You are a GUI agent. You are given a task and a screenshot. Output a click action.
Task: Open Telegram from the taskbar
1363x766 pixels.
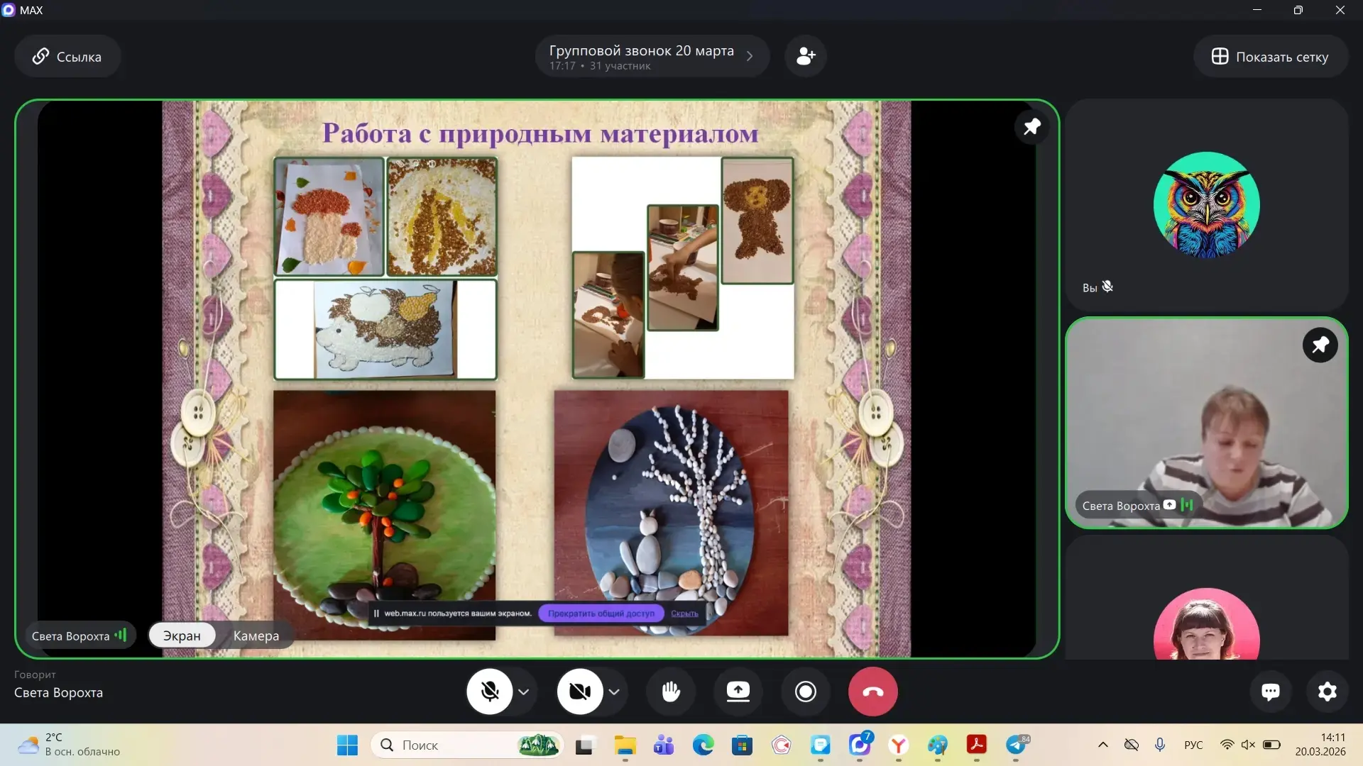(1016, 745)
